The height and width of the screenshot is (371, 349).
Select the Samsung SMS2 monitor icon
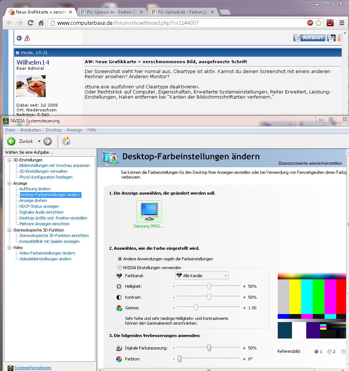pos(149,211)
